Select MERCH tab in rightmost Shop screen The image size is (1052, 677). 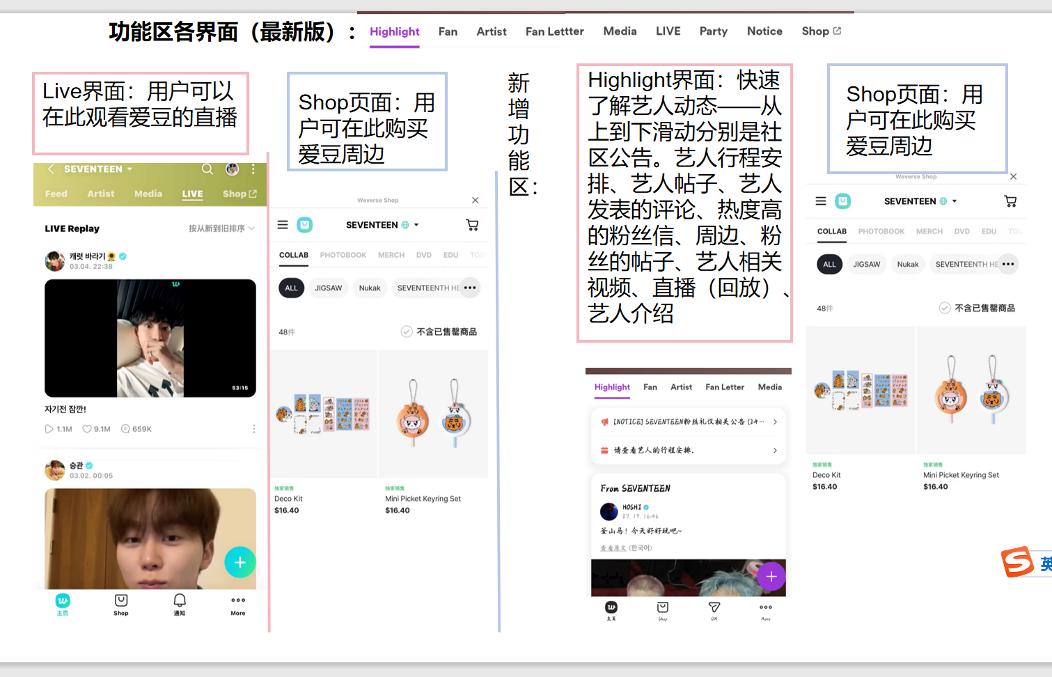(x=929, y=231)
